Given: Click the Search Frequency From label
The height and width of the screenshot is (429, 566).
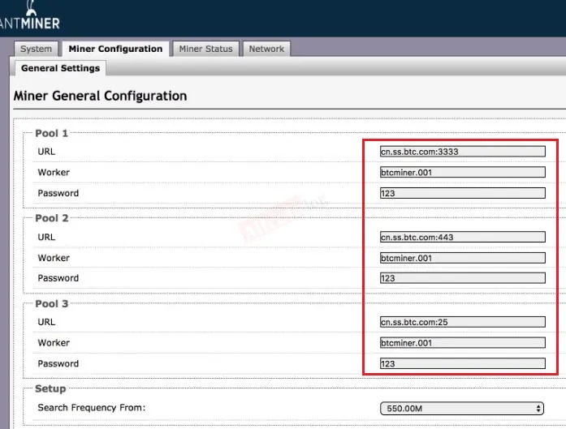Looking at the screenshot, I should (x=91, y=408).
